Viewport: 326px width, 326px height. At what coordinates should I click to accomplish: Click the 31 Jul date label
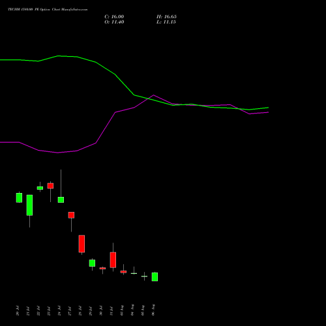pyautogui.click(x=111, y=311)
